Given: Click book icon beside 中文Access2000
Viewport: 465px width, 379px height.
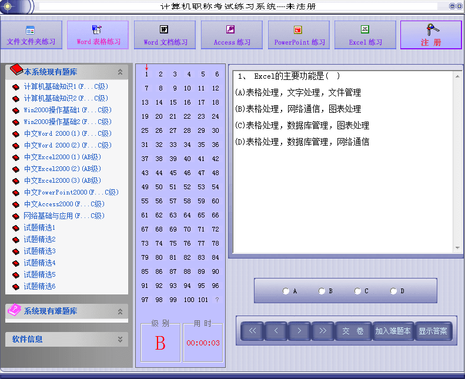Looking at the screenshot, I should tap(16, 204).
